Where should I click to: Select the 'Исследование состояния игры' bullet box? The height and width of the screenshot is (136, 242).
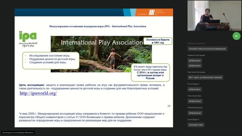click(x=51, y=60)
